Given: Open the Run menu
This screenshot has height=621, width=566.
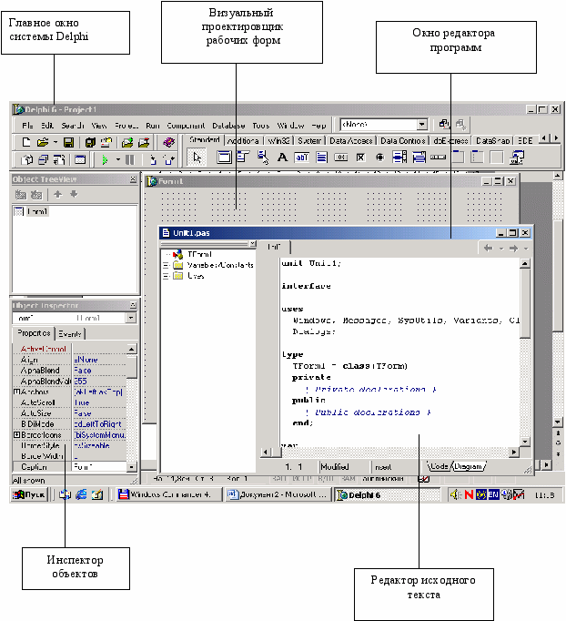Looking at the screenshot, I should 152,126.
